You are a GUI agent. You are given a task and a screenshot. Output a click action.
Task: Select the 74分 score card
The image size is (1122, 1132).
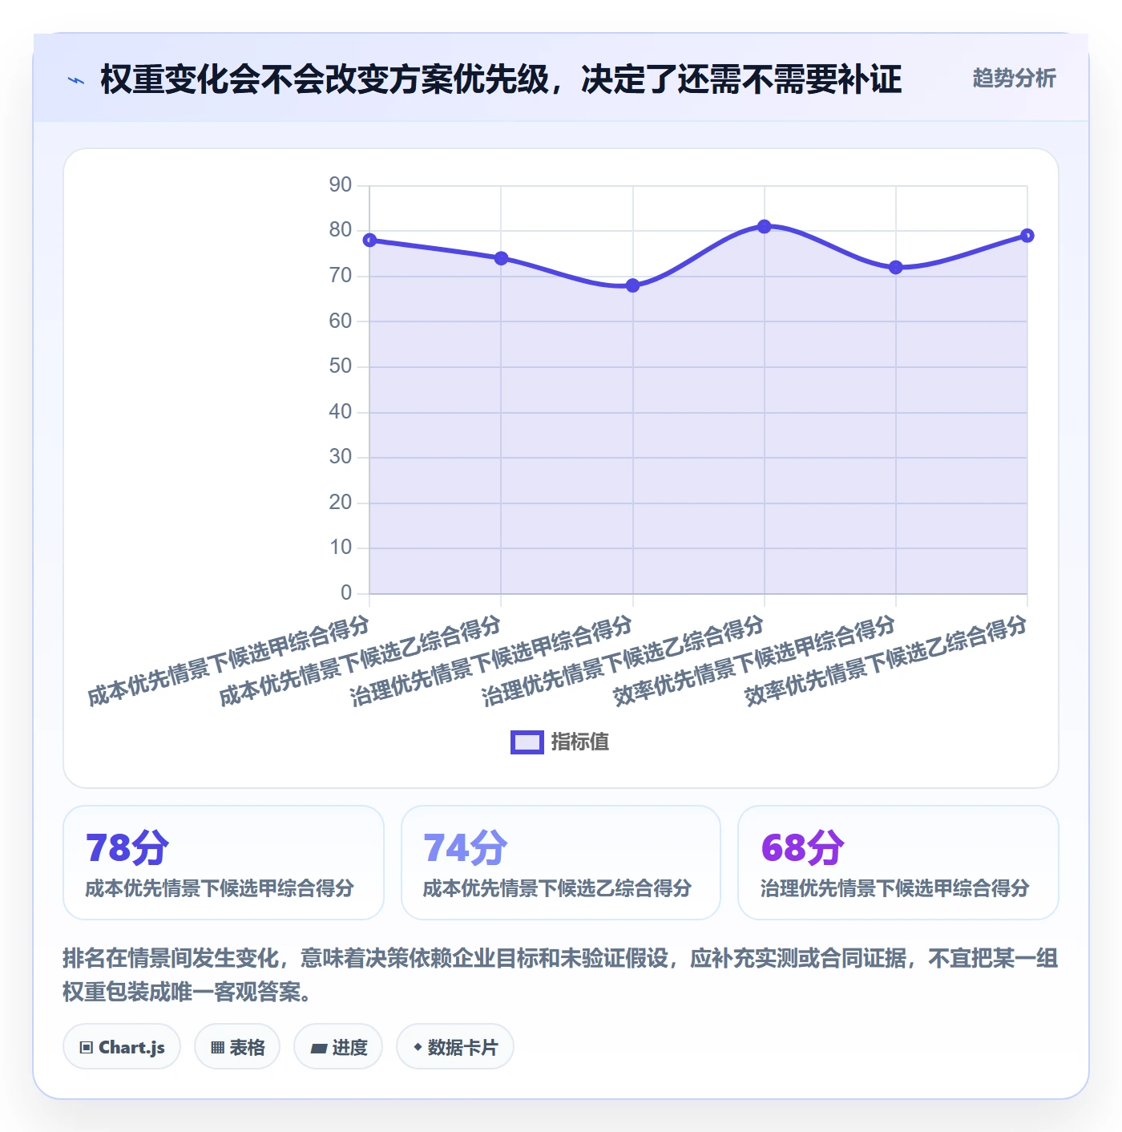[x=561, y=863]
